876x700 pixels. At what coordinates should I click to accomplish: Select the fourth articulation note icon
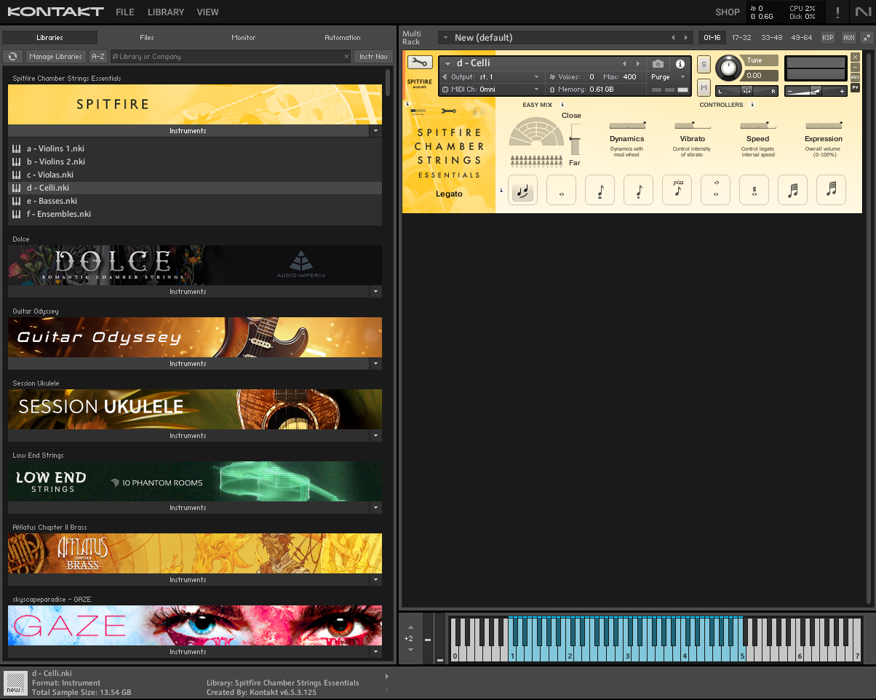pos(638,190)
